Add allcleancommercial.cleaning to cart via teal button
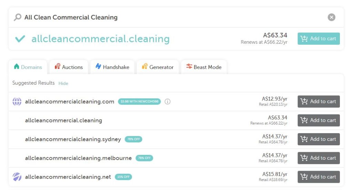 coord(319,39)
